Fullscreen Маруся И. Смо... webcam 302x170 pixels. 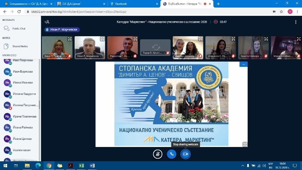(x=299, y=39)
